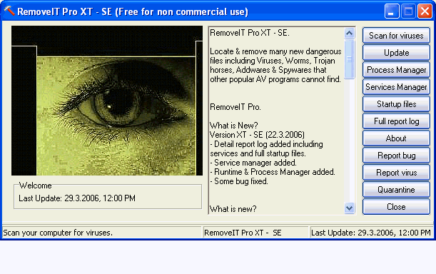Click the scrollbar thumb in info panel
Viewport: 436px width, 274px height.
coord(349,59)
